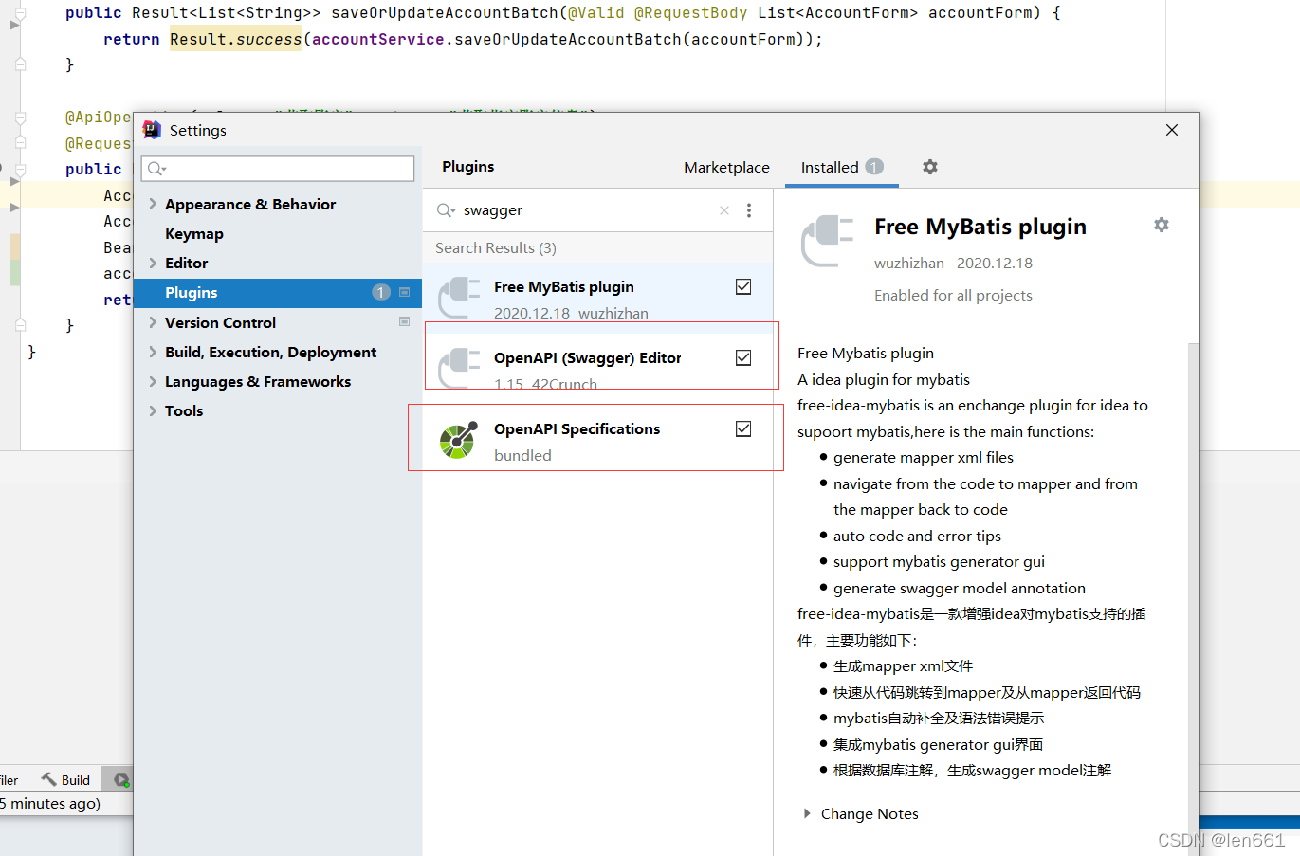This screenshot has height=856, width=1300.
Task: Click Change Notes label
Action: (x=870, y=813)
